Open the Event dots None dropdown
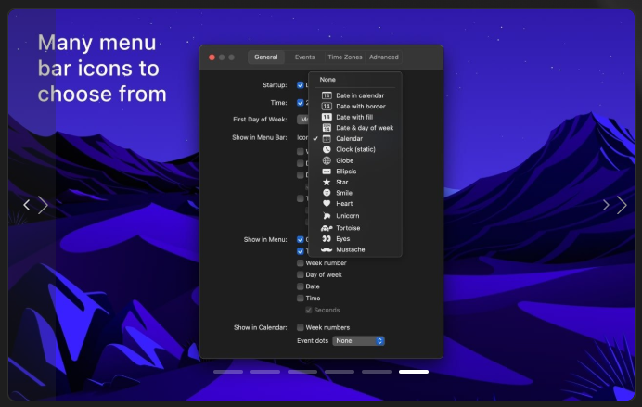Screen dimensions: 642x407 (x=358, y=341)
